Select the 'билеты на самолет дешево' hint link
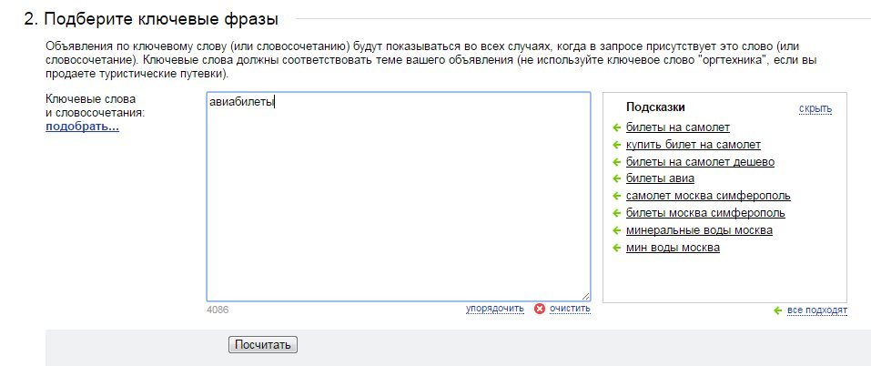The image size is (871, 366). tap(700, 162)
